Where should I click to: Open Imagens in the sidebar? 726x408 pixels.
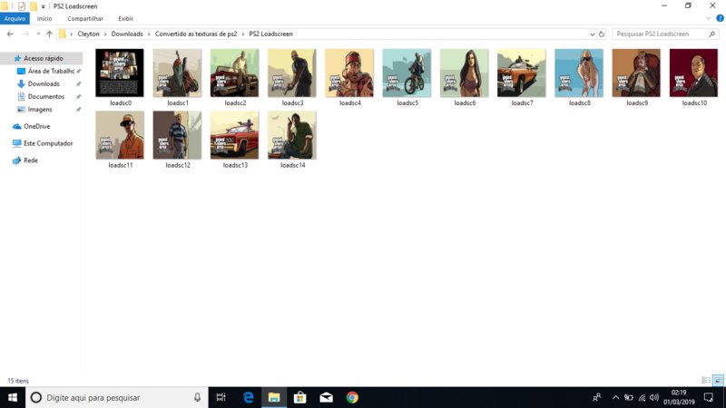[42, 110]
